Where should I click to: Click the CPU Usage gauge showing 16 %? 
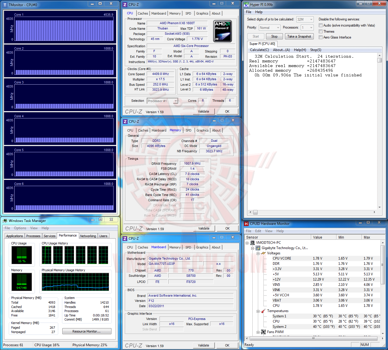pyautogui.click(x=22, y=255)
